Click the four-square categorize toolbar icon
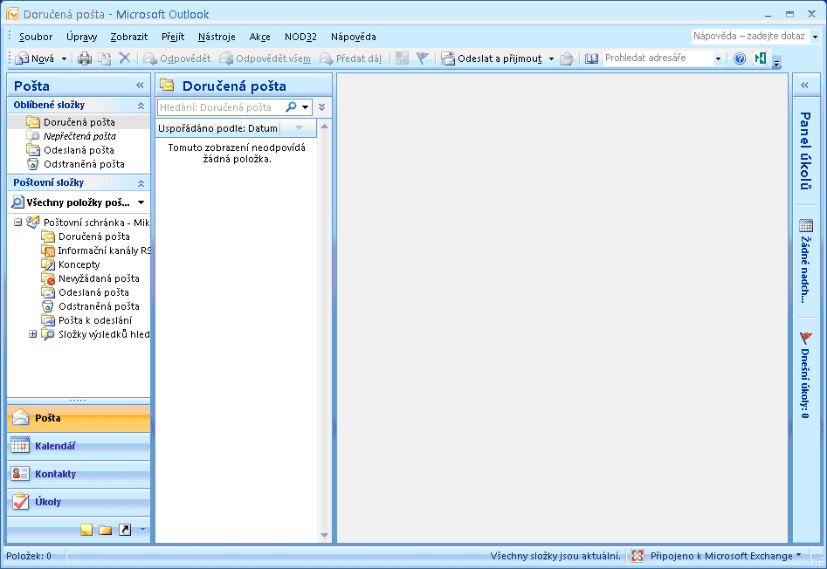Viewport: 827px width, 569px height. tap(402, 58)
